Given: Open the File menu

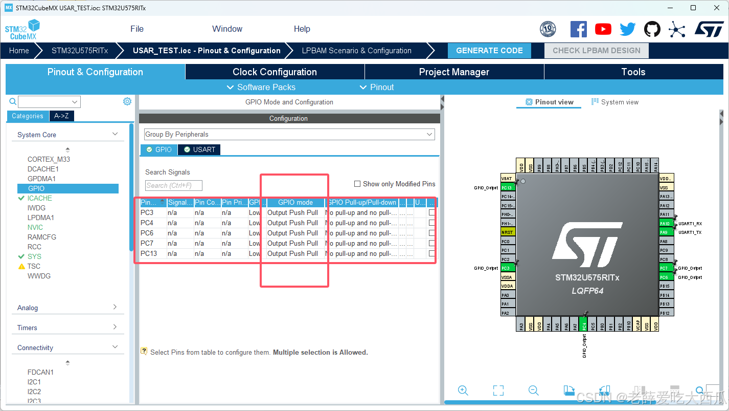Looking at the screenshot, I should tap(137, 29).
